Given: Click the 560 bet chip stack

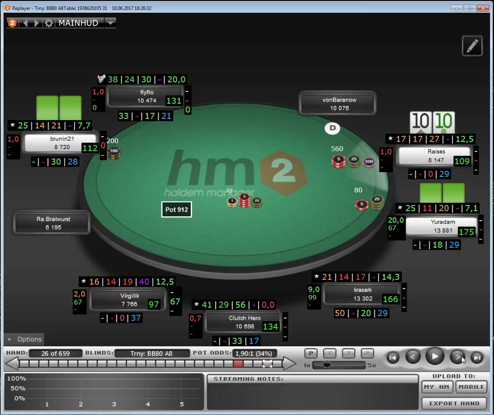Looking at the screenshot, I should pyautogui.click(x=353, y=161).
